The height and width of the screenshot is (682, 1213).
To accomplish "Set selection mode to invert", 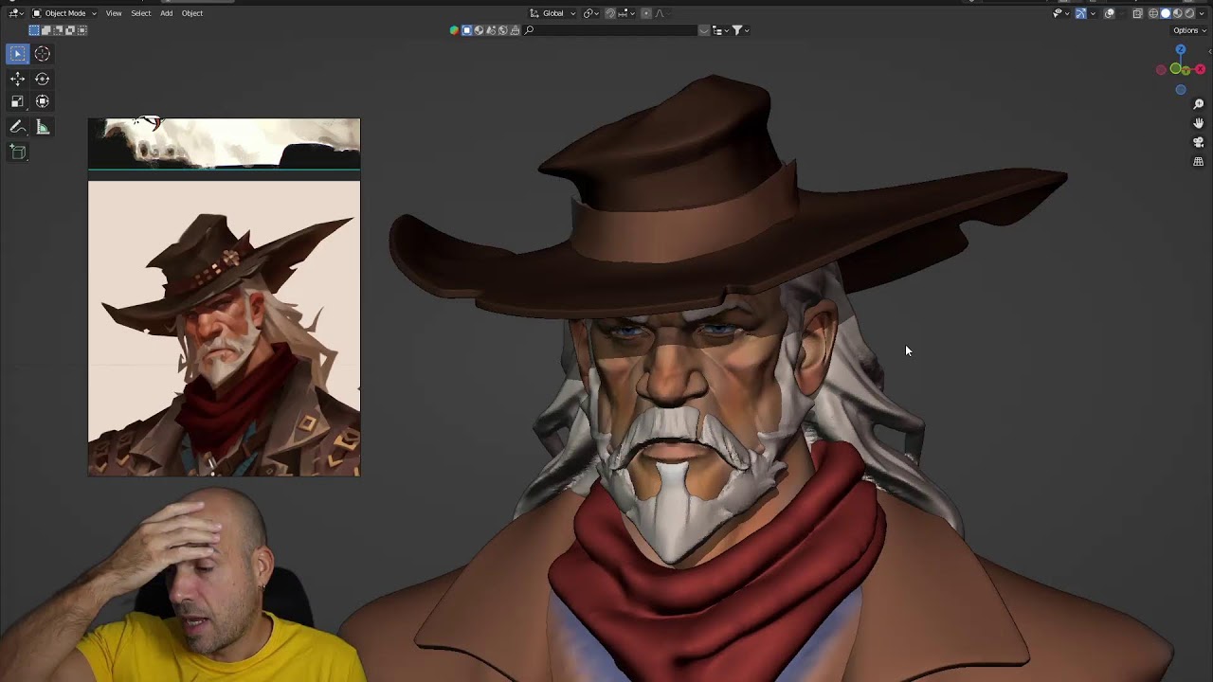I will click(70, 30).
